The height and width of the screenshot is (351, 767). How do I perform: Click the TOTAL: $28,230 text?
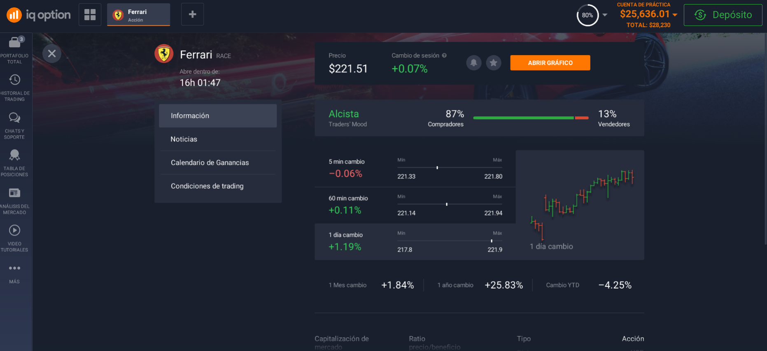pos(648,25)
